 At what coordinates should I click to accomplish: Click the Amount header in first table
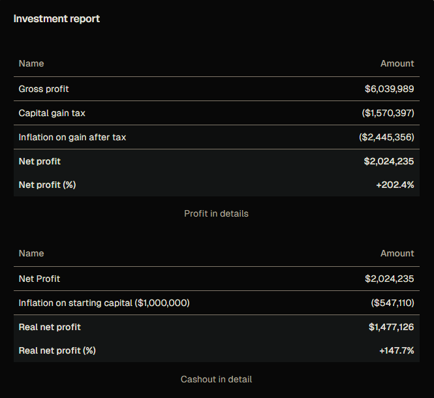(397, 63)
